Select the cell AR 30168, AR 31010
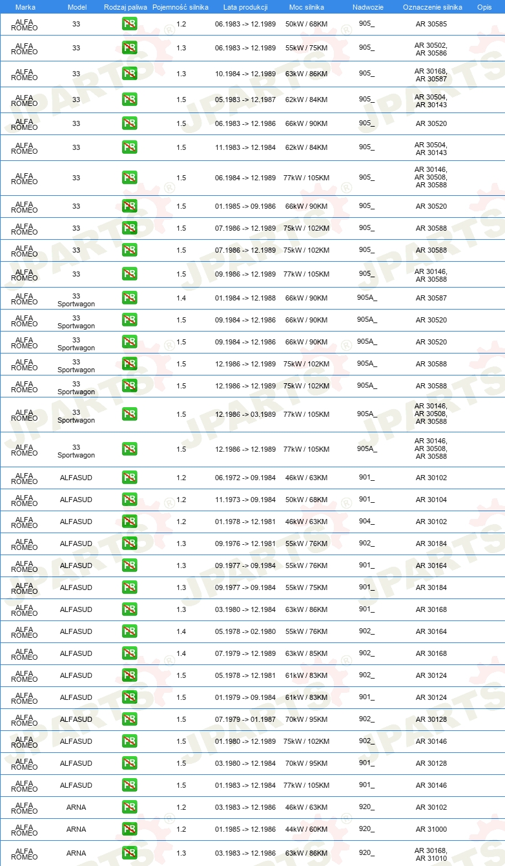Viewport: 505px width, 866px height. 431,854
